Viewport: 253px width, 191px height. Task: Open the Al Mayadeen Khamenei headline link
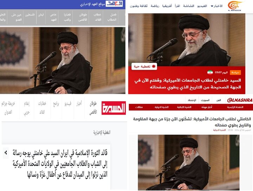coord(188,84)
